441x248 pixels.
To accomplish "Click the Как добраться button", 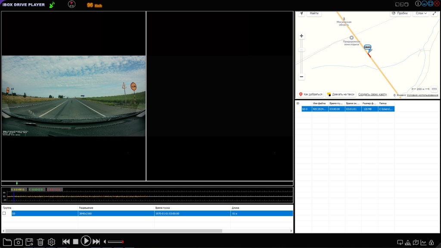I will point(311,94).
